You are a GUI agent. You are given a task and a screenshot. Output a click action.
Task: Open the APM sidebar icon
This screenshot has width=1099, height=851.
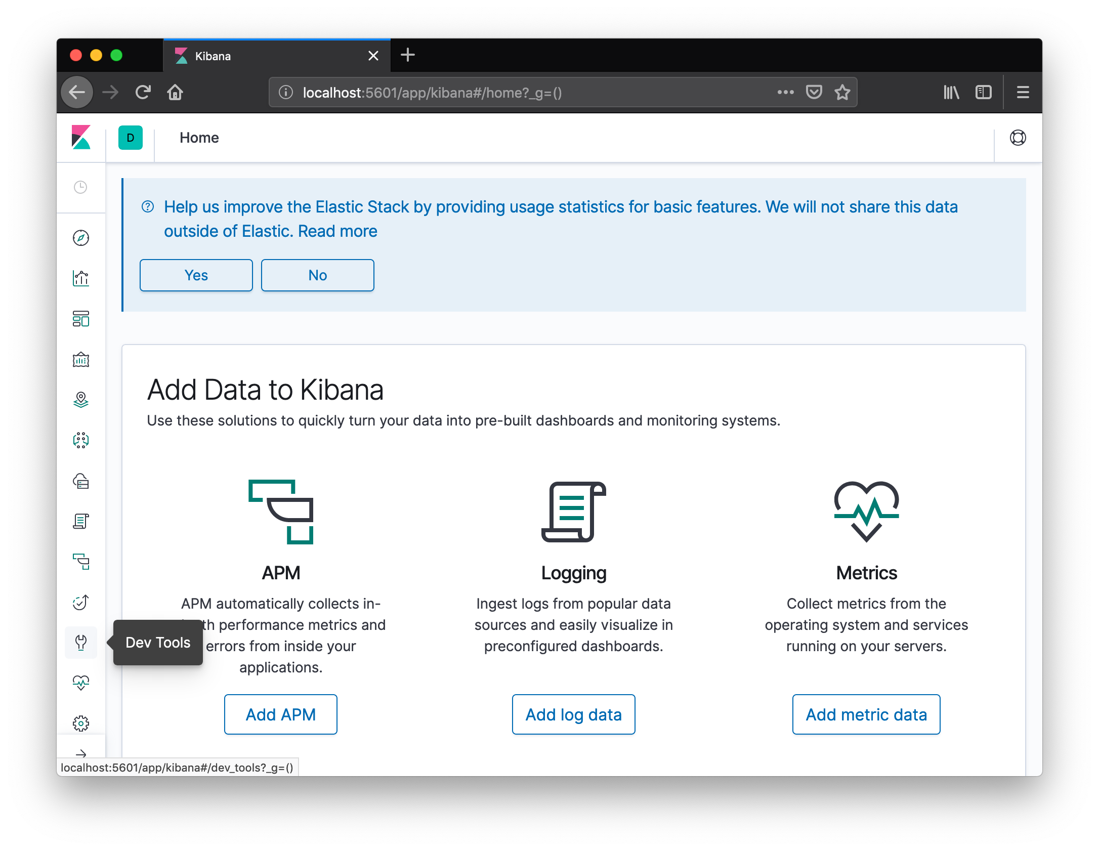point(81,561)
